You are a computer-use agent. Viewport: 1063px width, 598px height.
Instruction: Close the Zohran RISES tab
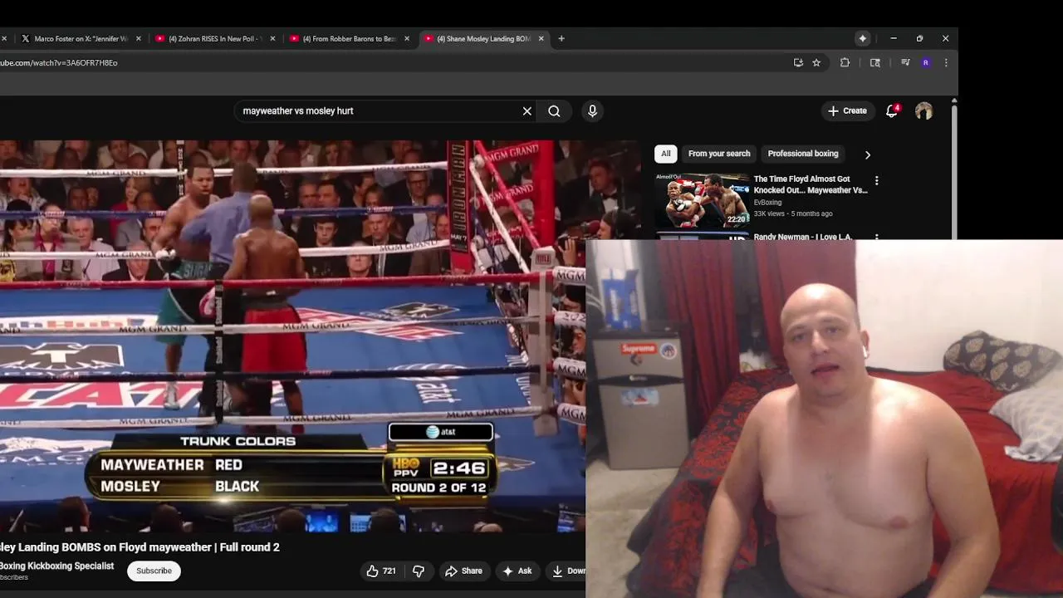point(272,38)
